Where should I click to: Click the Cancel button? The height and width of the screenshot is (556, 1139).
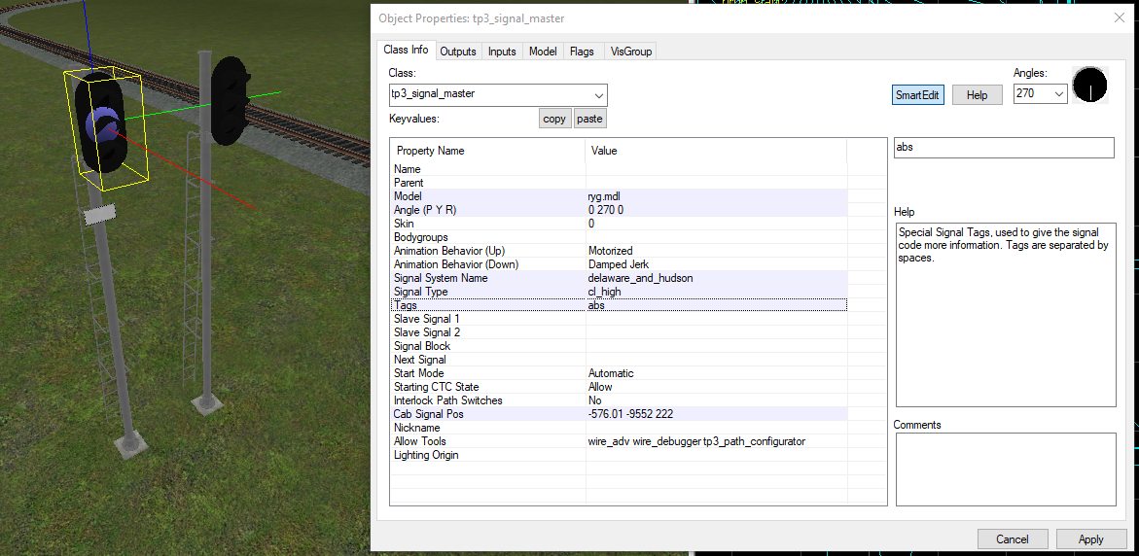tap(1012, 539)
